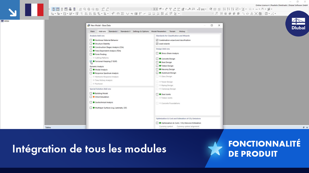309x173 pixels.
Task: Tick Construction Stages Analysis (CSA) checkbox
Action: [x=91, y=47]
